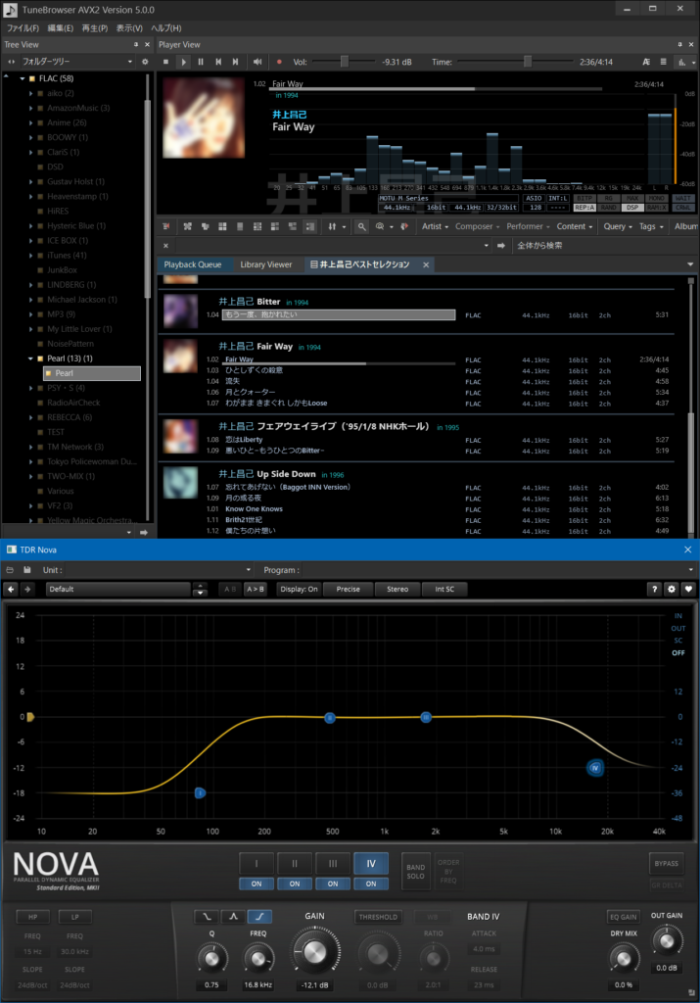Toggle the BYPASS button in Nova
This screenshot has height=1003, width=700.
click(666, 864)
